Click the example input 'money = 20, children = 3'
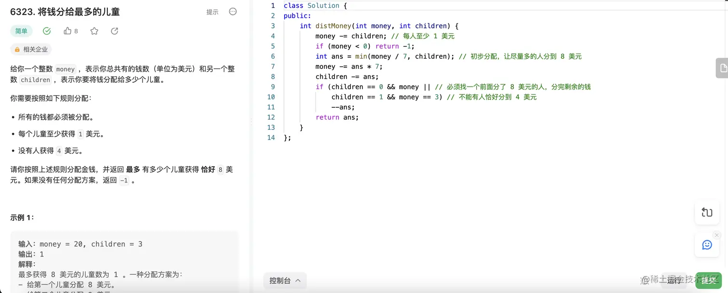The height and width of the screenshot is (293, 728). (91, 244)
